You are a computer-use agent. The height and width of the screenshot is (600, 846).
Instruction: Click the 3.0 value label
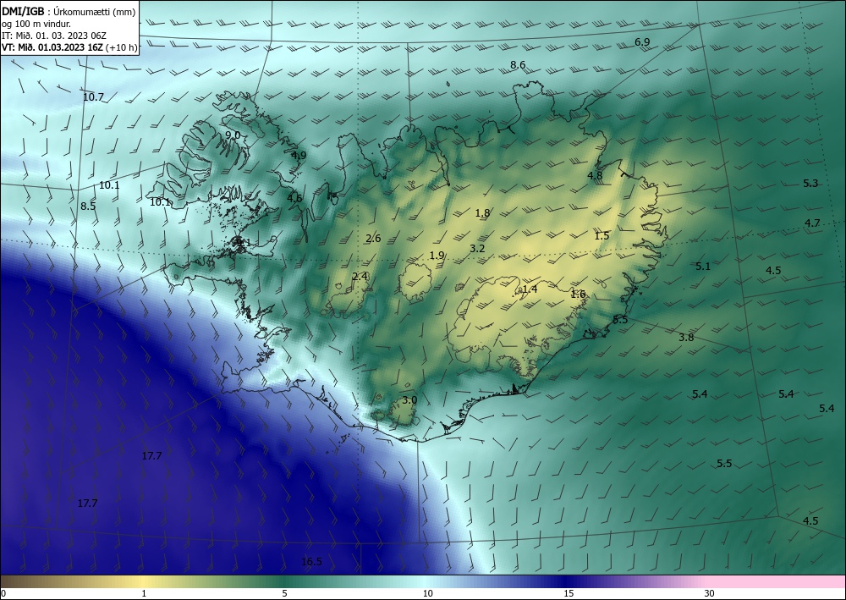[410, 400]
